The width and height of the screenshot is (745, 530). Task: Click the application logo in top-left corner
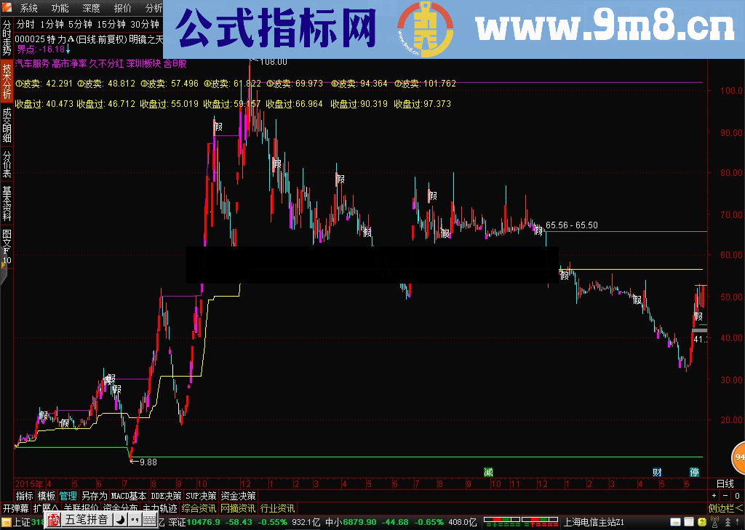[8, 7]
